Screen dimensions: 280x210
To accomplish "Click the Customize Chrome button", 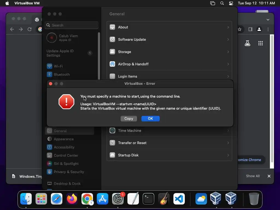I will click(251, 160).
